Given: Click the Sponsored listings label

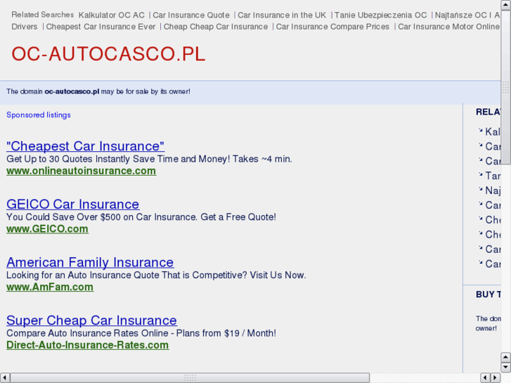Looking at the screenshot, I should pos(39,115).
